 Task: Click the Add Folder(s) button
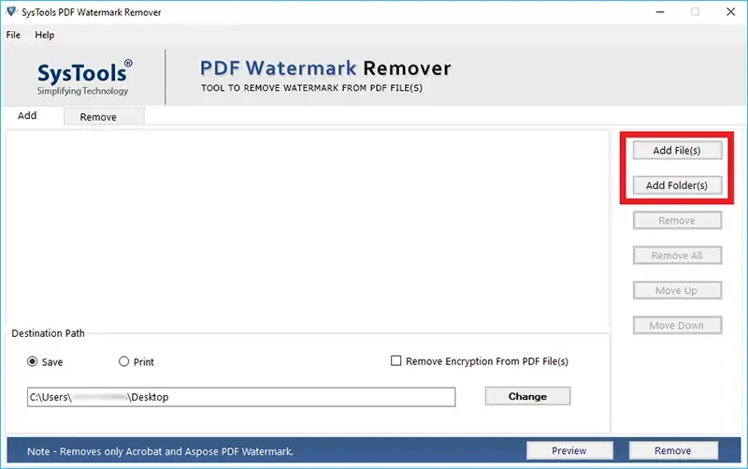click(x=677, y=185)
